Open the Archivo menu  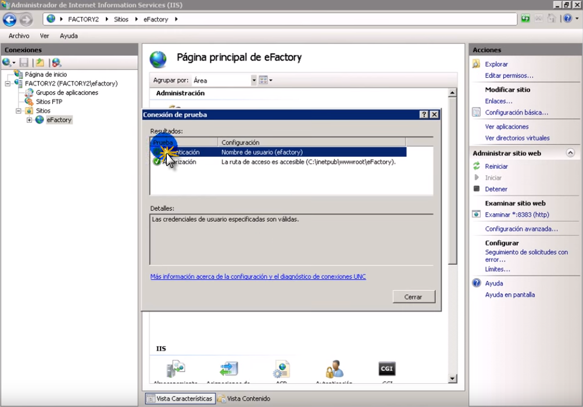click(19, 36)
